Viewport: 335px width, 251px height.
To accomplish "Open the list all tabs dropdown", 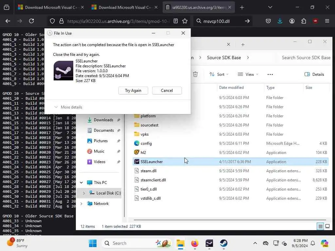I will tap(270, 7).
